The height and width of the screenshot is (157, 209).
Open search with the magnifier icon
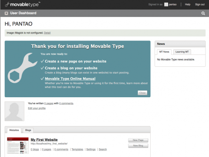click(x=203, y=14)
